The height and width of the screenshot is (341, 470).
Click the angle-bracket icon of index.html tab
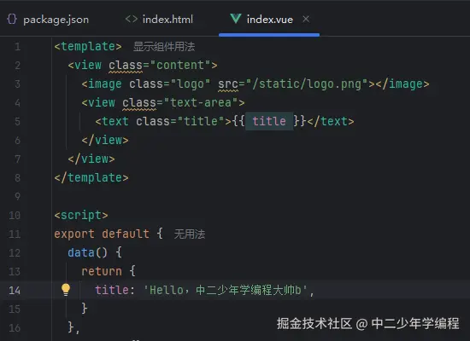coord(132,19)
